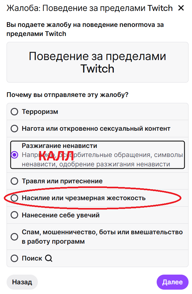Close the report dialog with the X
The height and width of the screenshot is (294, 192).
pos(181,8)
